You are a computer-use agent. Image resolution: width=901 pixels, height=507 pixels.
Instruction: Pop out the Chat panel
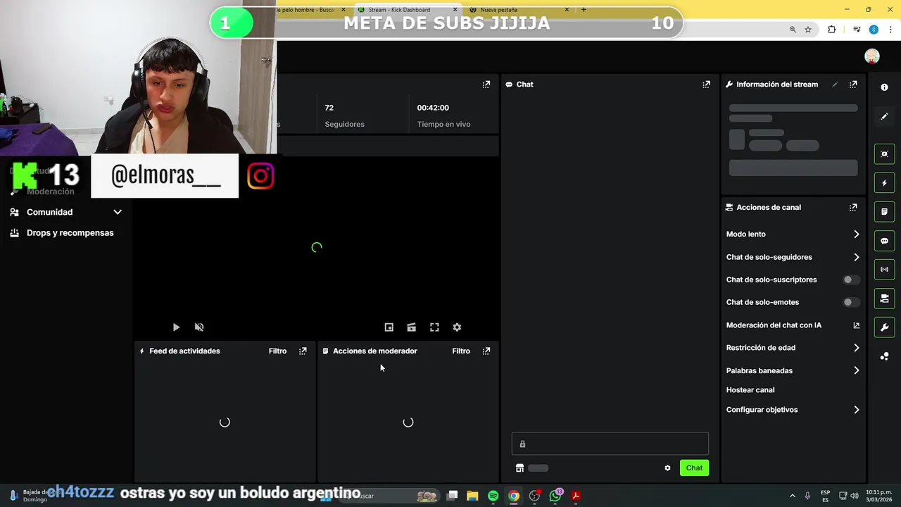pyautogui.click(x=706, y=84)
